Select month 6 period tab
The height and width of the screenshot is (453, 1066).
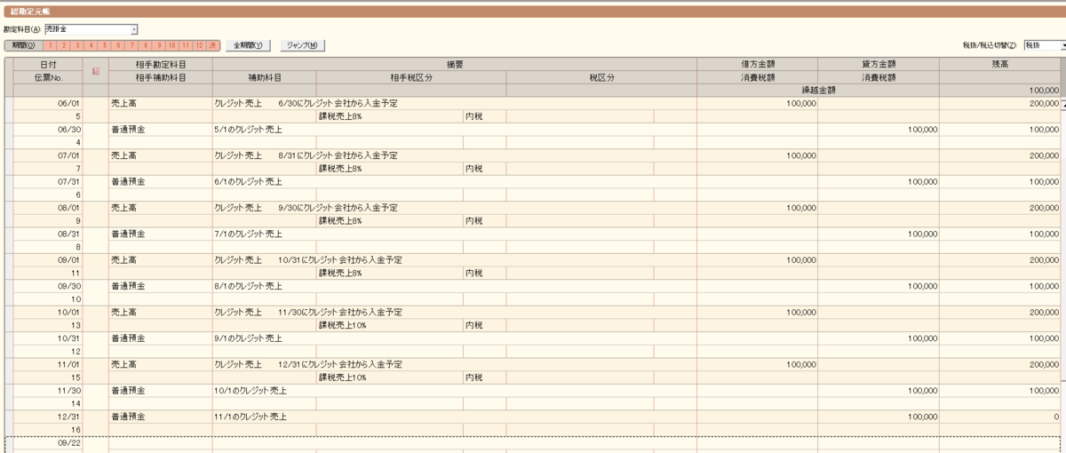tap(118, 45)
